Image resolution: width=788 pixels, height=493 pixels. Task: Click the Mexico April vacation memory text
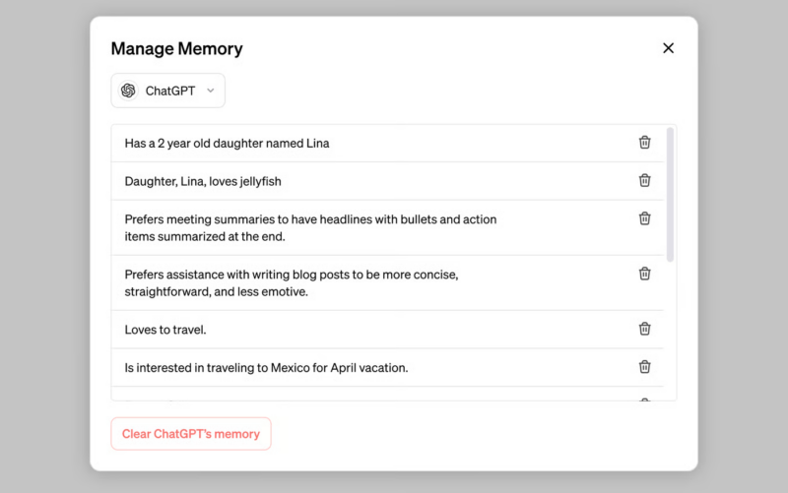[266, 368]
